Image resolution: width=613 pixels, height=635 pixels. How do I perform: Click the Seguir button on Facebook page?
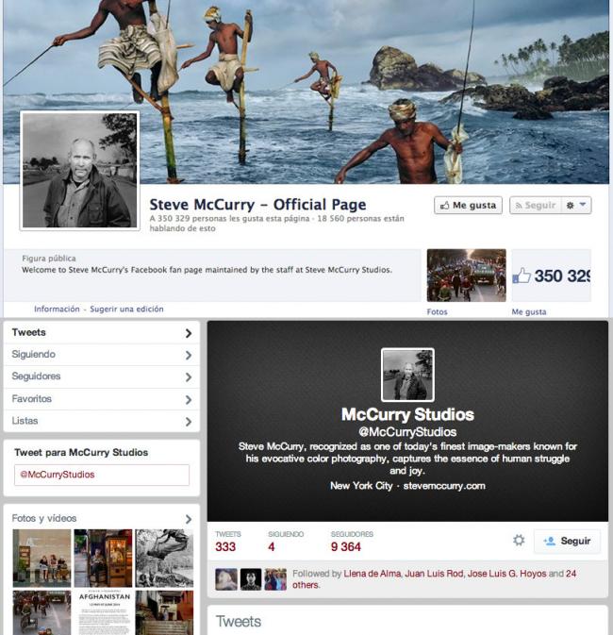coord(536,206)
